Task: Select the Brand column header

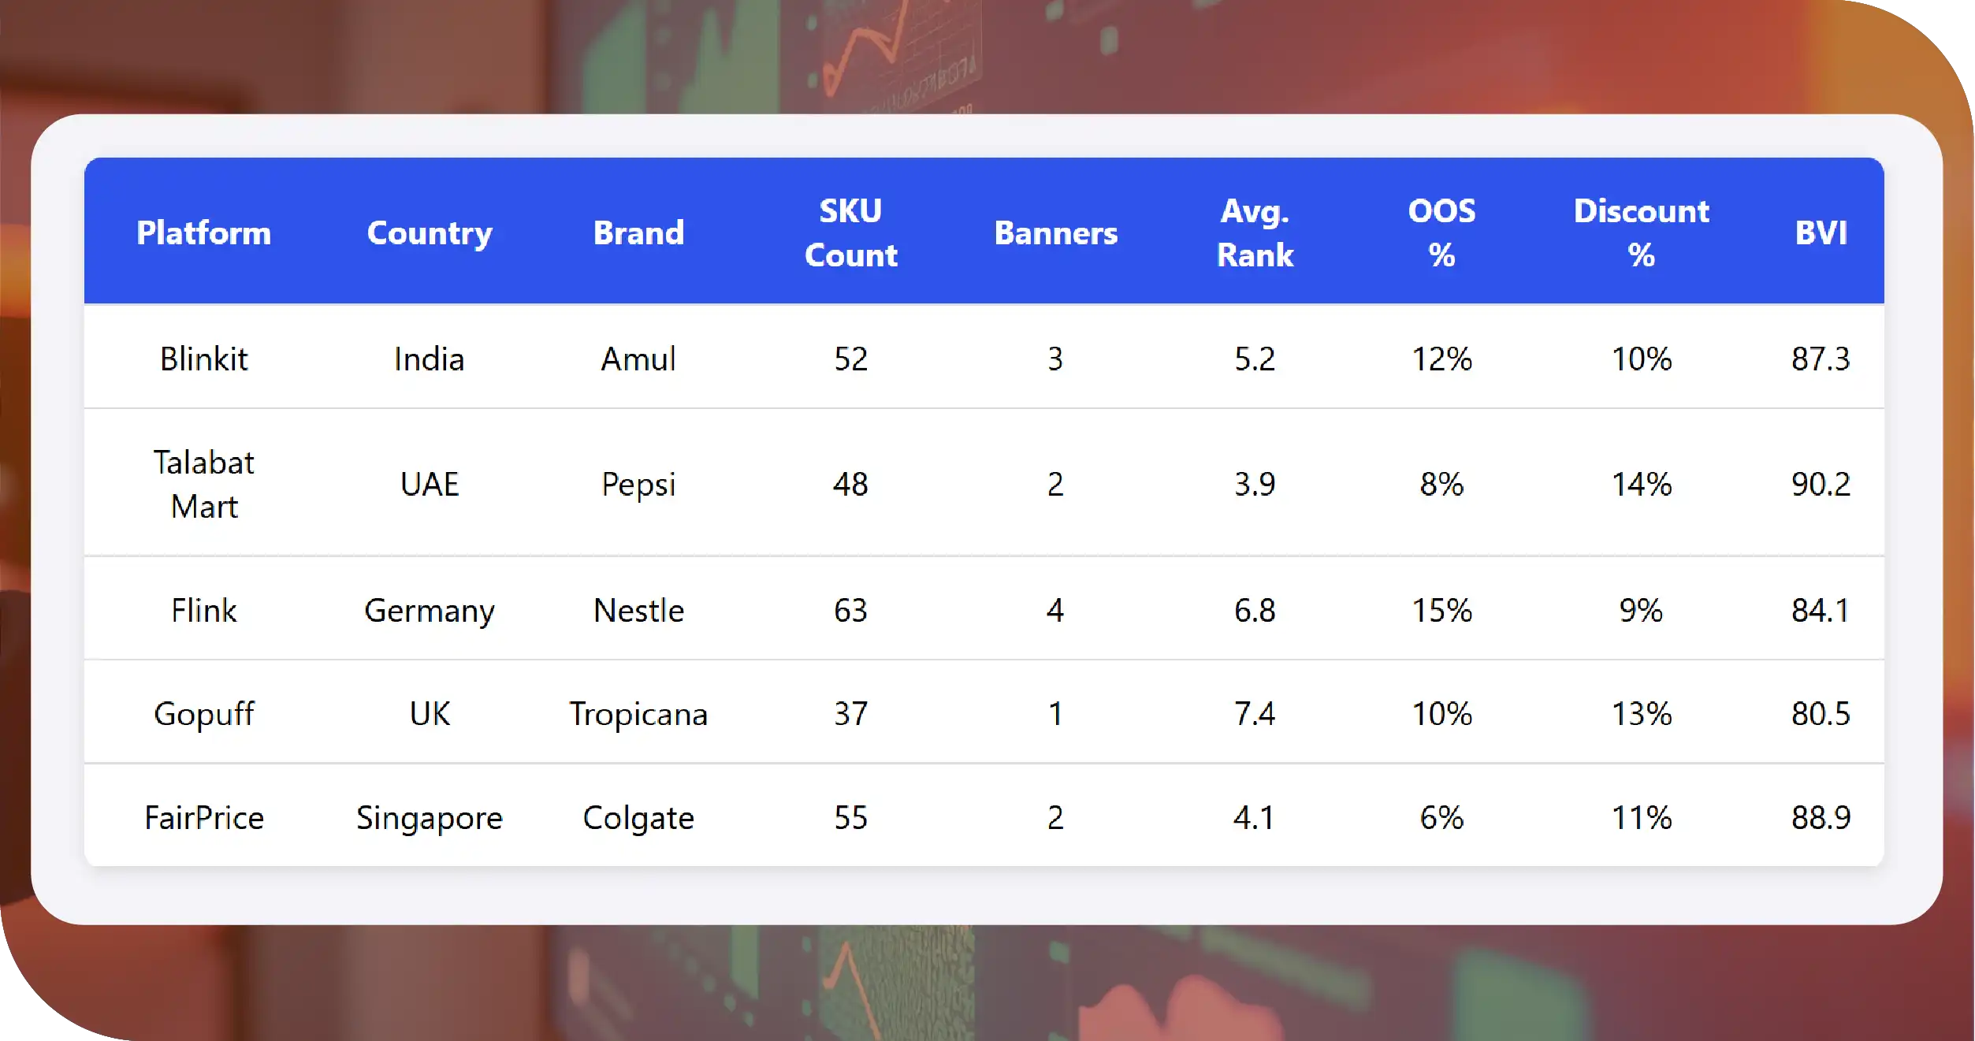Action: [638, 233]
